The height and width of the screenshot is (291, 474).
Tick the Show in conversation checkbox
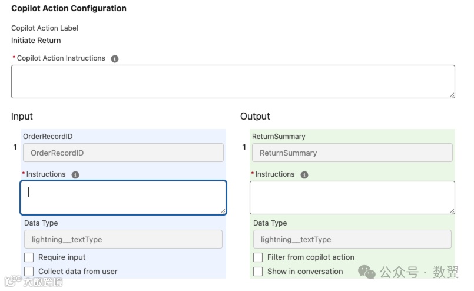pyautogui.click(x=258, y=272)
